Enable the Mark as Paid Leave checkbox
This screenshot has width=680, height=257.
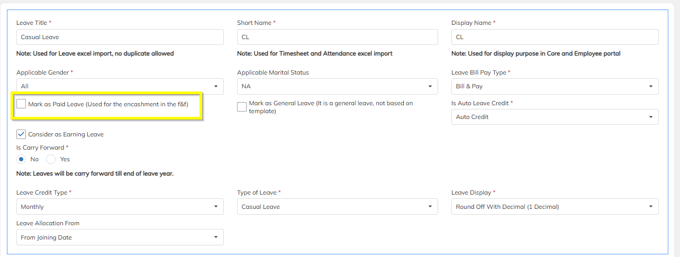21,104
